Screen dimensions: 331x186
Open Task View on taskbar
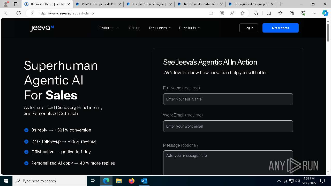point(93,181)
